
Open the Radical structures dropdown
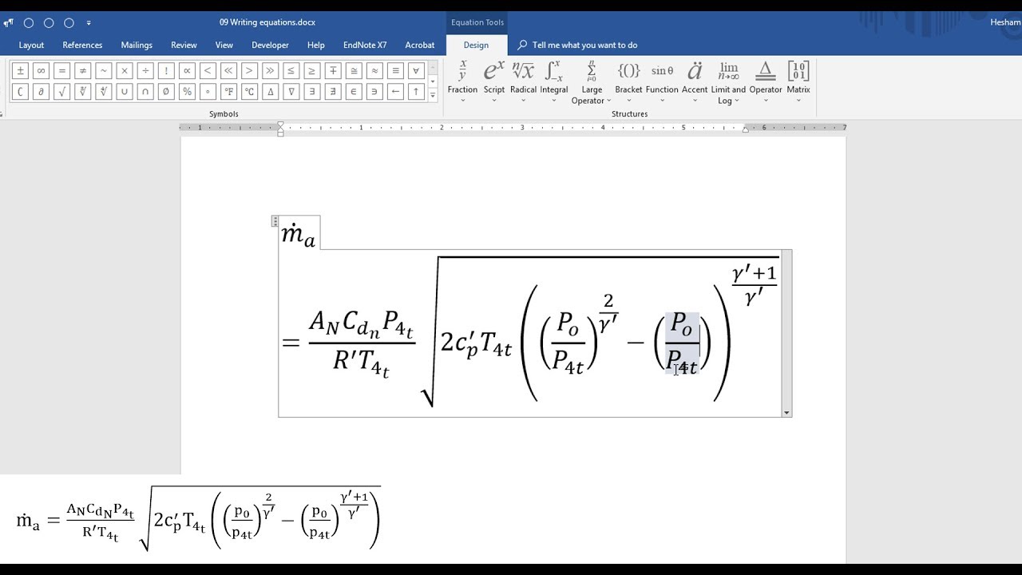[523, 81]
